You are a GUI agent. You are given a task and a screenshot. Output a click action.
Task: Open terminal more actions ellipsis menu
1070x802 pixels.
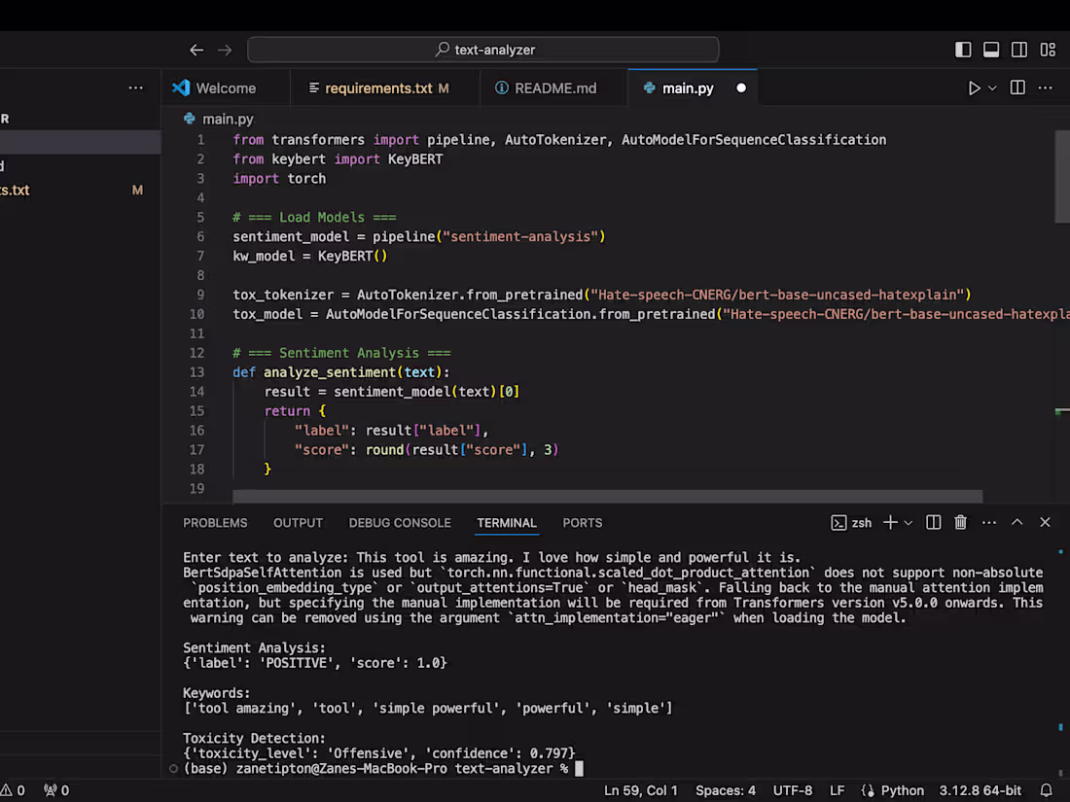click(989, 522)
